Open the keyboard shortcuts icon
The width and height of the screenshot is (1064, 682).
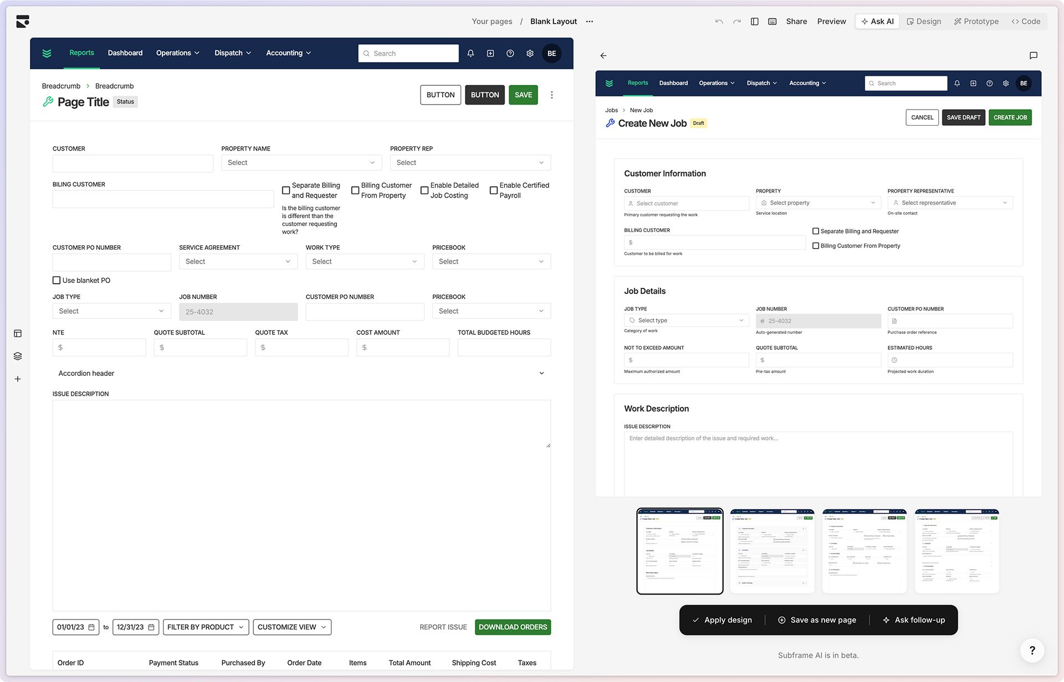(x=772, y=22)
